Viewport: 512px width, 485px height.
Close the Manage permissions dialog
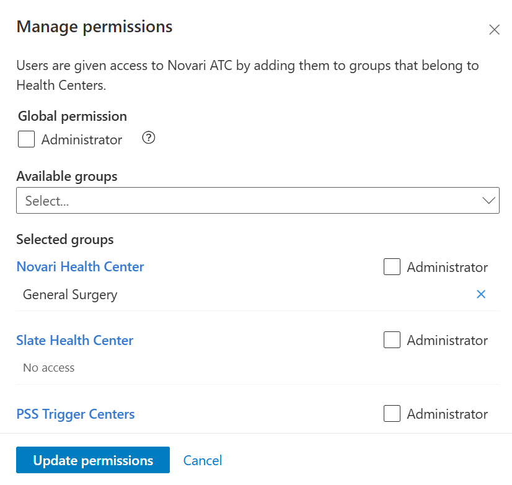(494, 29)
